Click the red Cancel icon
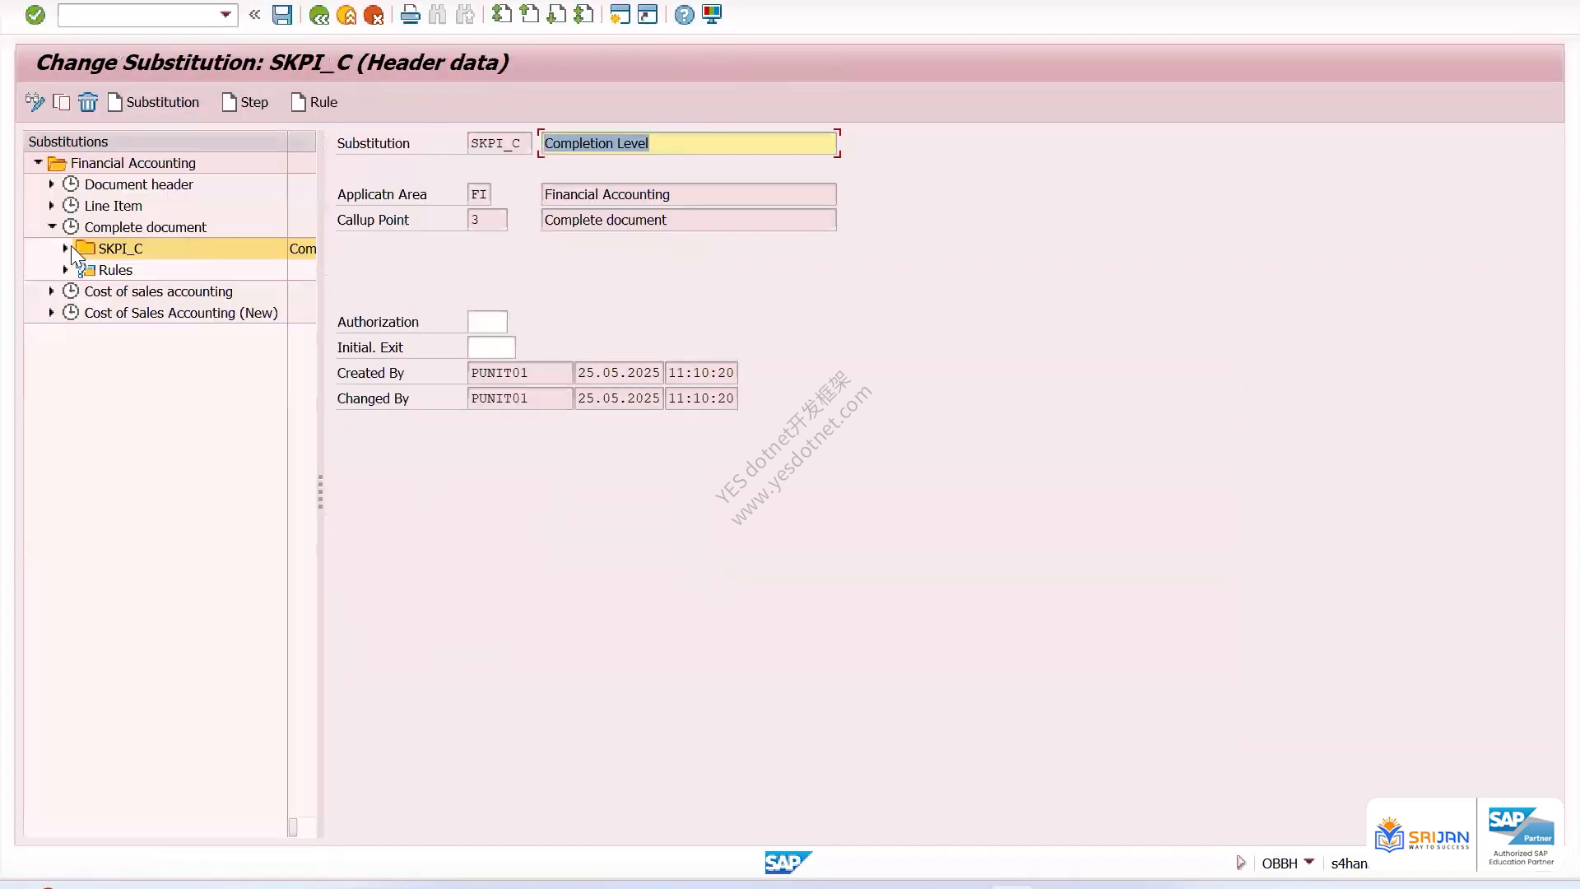The height and width of the screenshot is (889, 1580). coord(374,15)
